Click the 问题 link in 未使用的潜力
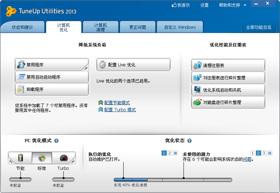This screenshot has height=193, width=280. point(247,159)
